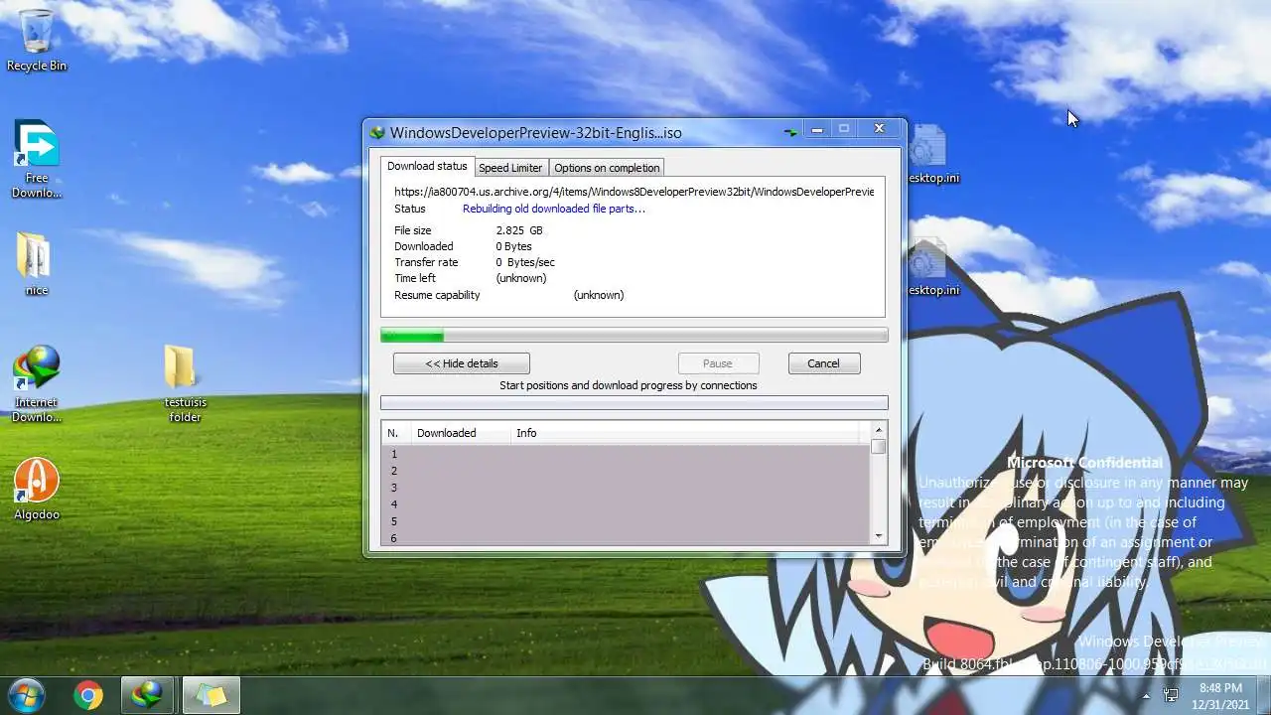Select the 'testuisis folder' desktop icon
Screen dimensions: 1271x715
[x=185, y=384]
